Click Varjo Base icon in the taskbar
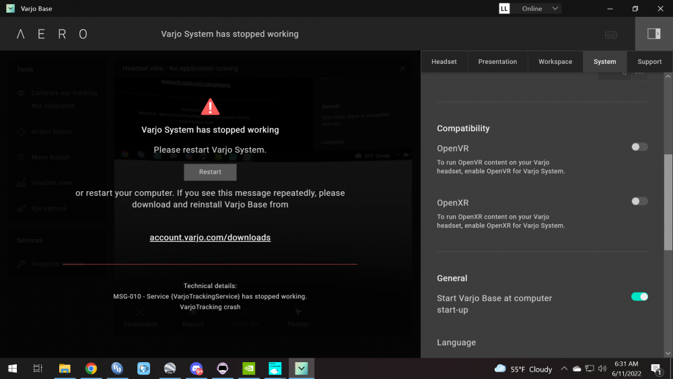The image size is (673, 379). (x=302, y=368)
